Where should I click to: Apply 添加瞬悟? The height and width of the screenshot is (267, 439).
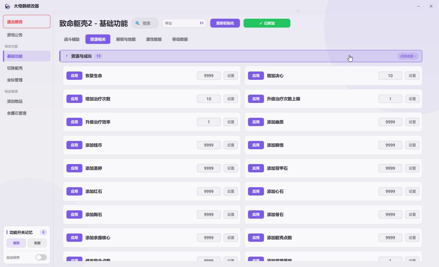[256, 145]
